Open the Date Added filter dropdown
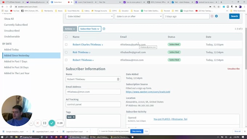Screen dimensions: 247x139 90,16
